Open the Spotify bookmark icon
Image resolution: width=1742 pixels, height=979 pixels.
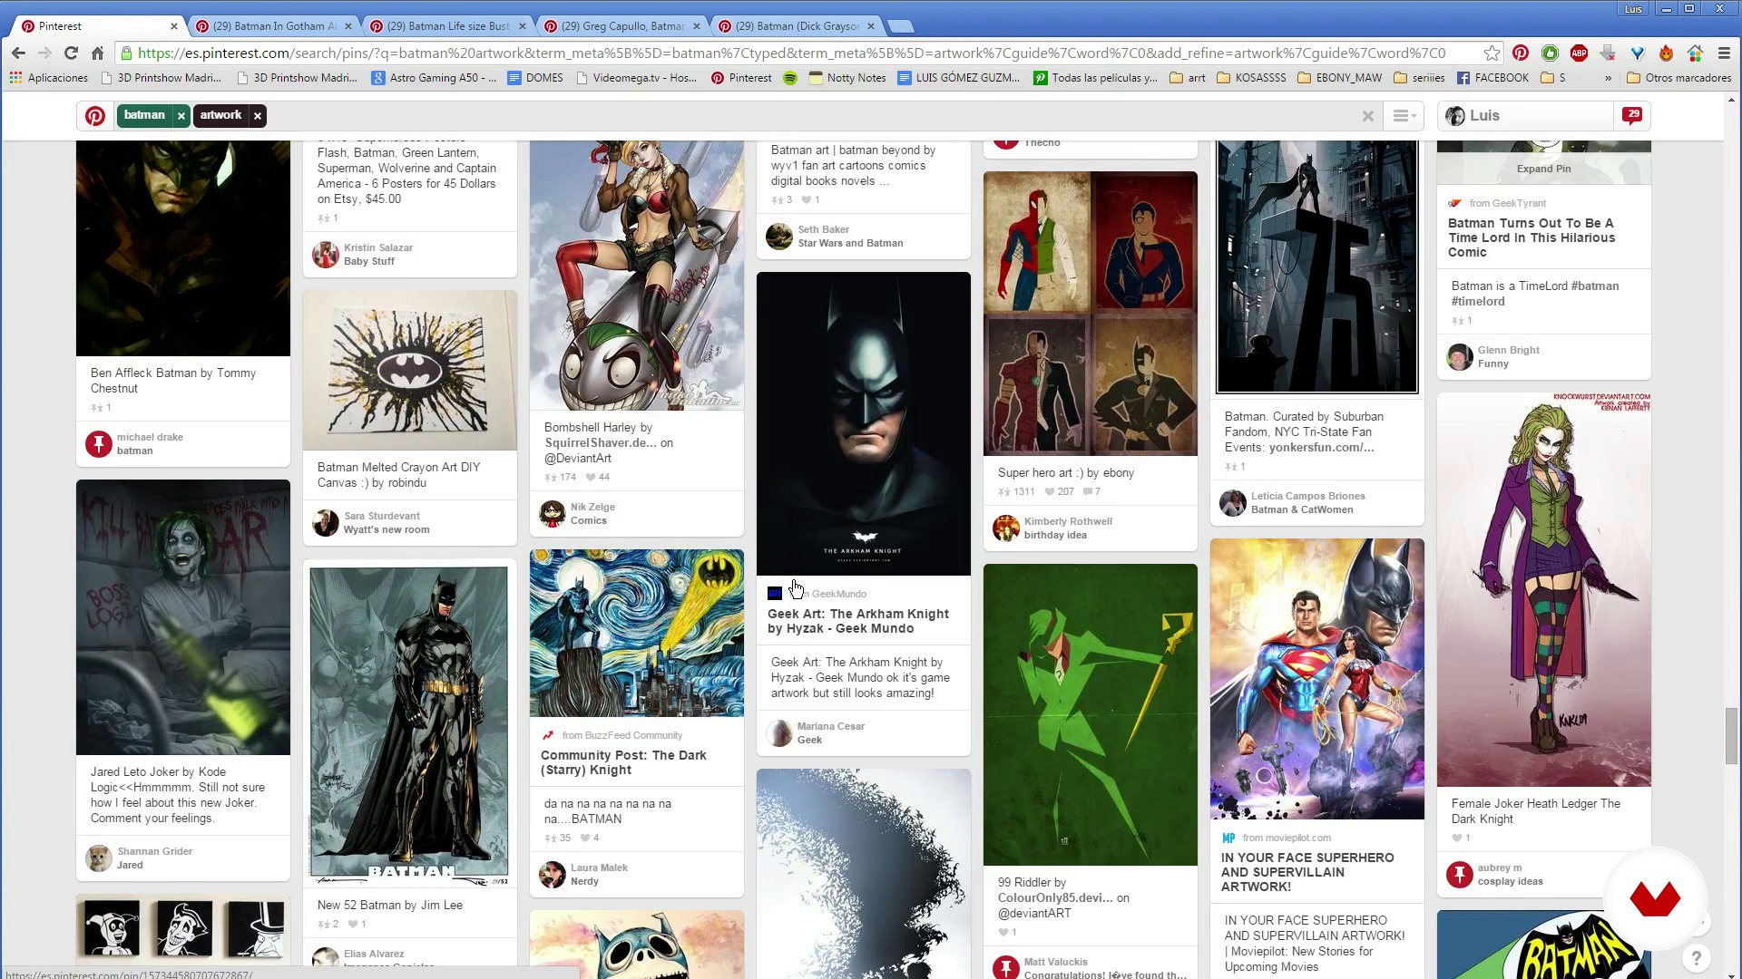(790, 78)
